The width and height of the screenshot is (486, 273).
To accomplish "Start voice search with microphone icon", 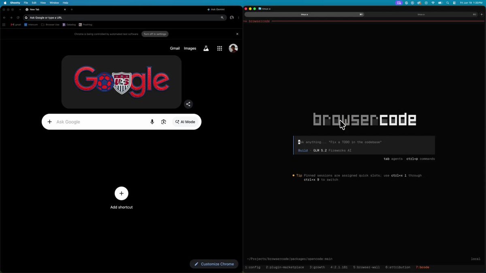I will (152, 122).
